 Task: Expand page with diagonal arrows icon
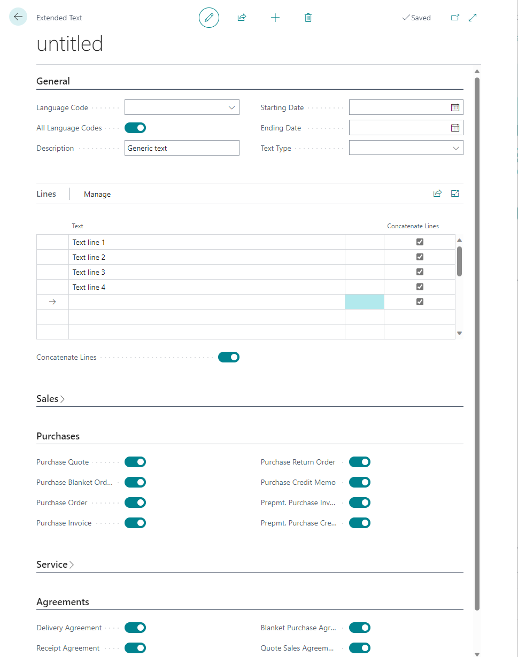click(x=473, y=18)
